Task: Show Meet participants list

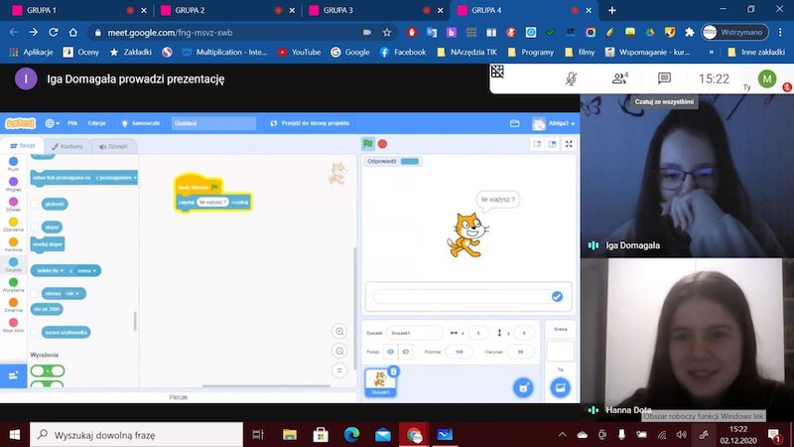Action: click(619, 78)
